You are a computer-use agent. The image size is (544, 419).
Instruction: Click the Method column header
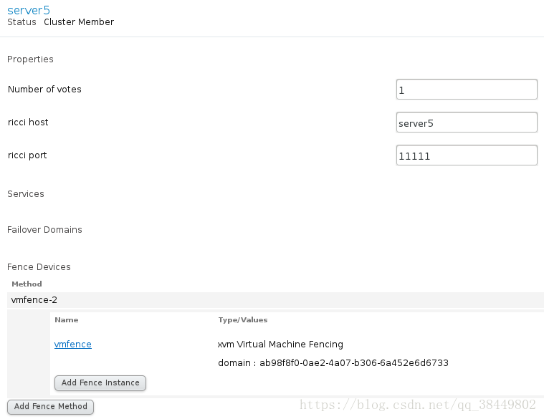(x=27, y=284)
